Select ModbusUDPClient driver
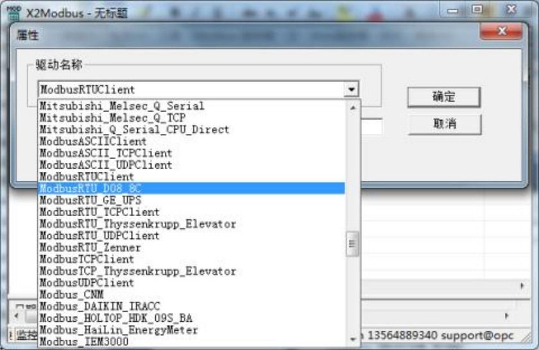This screenshot has width=539, height=350. click(191, 283)
